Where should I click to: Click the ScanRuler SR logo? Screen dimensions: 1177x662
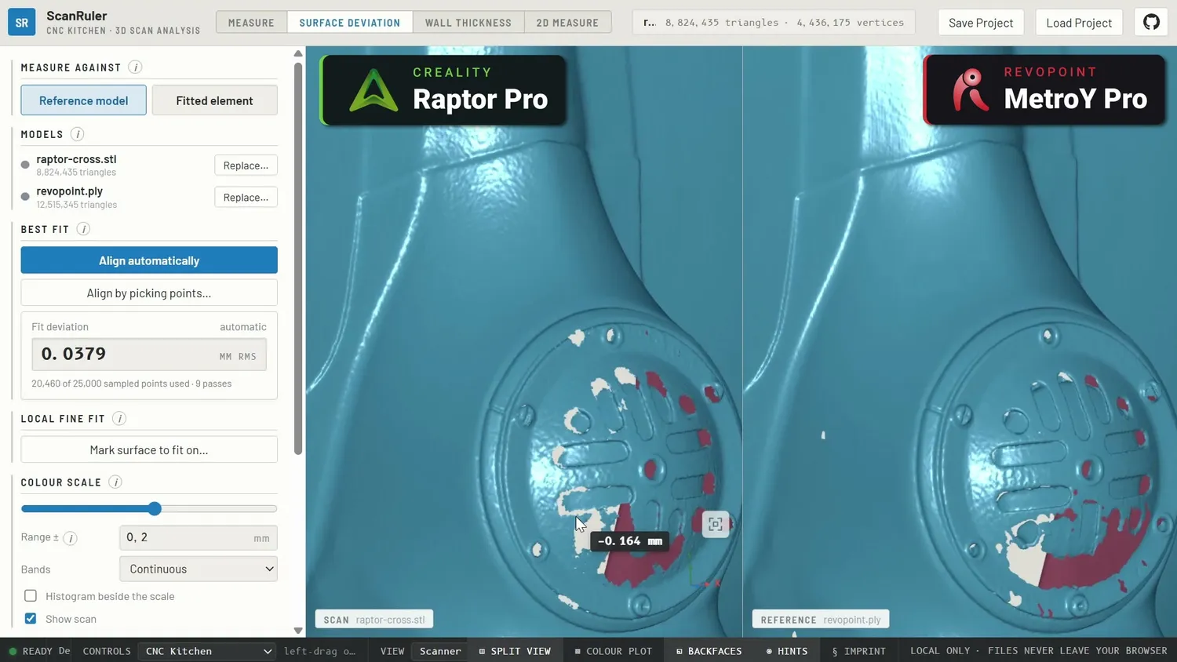(x=22, y=22)
